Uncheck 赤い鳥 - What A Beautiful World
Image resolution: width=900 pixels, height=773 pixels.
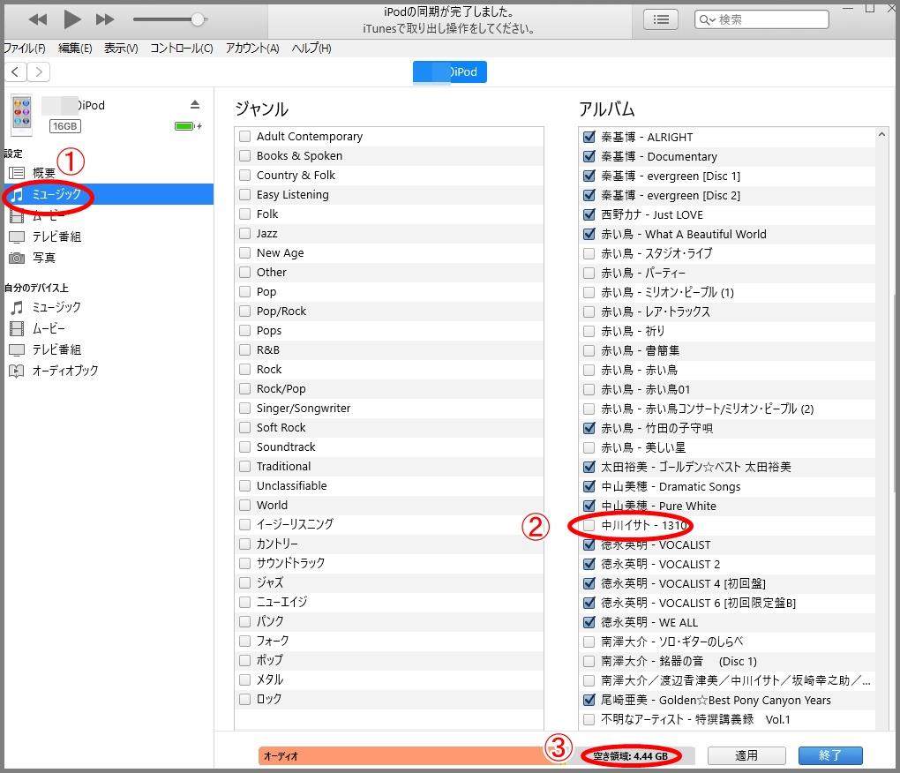(589, 234)
